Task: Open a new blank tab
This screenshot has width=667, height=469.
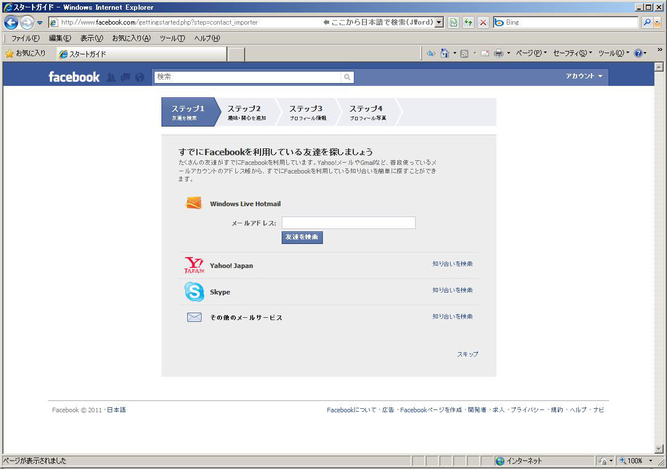Action: point(236,54)
